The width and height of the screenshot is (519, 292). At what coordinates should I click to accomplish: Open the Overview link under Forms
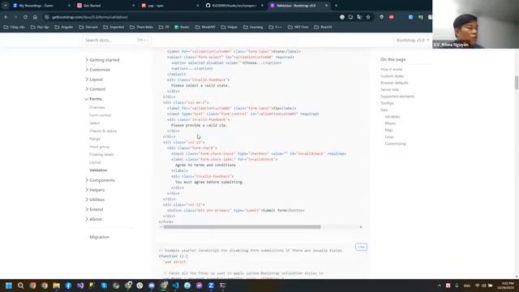coord(97,108)
